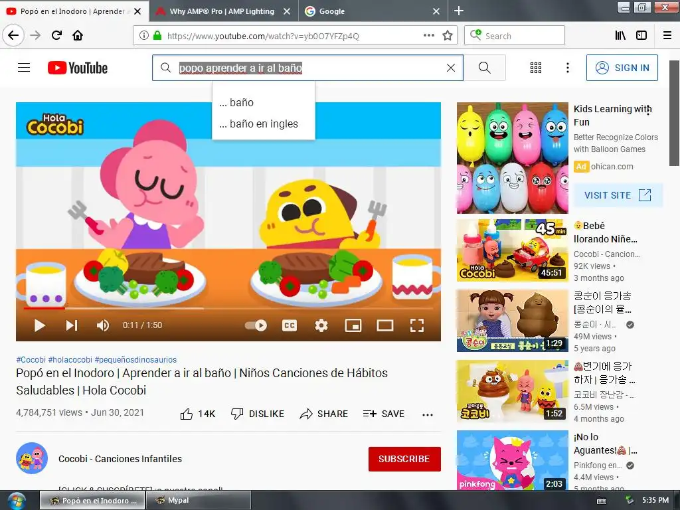The height and width of the screenshot is (510, 680).
Task: Open the balloon ad thumbnail
Action: pos(512,158)
